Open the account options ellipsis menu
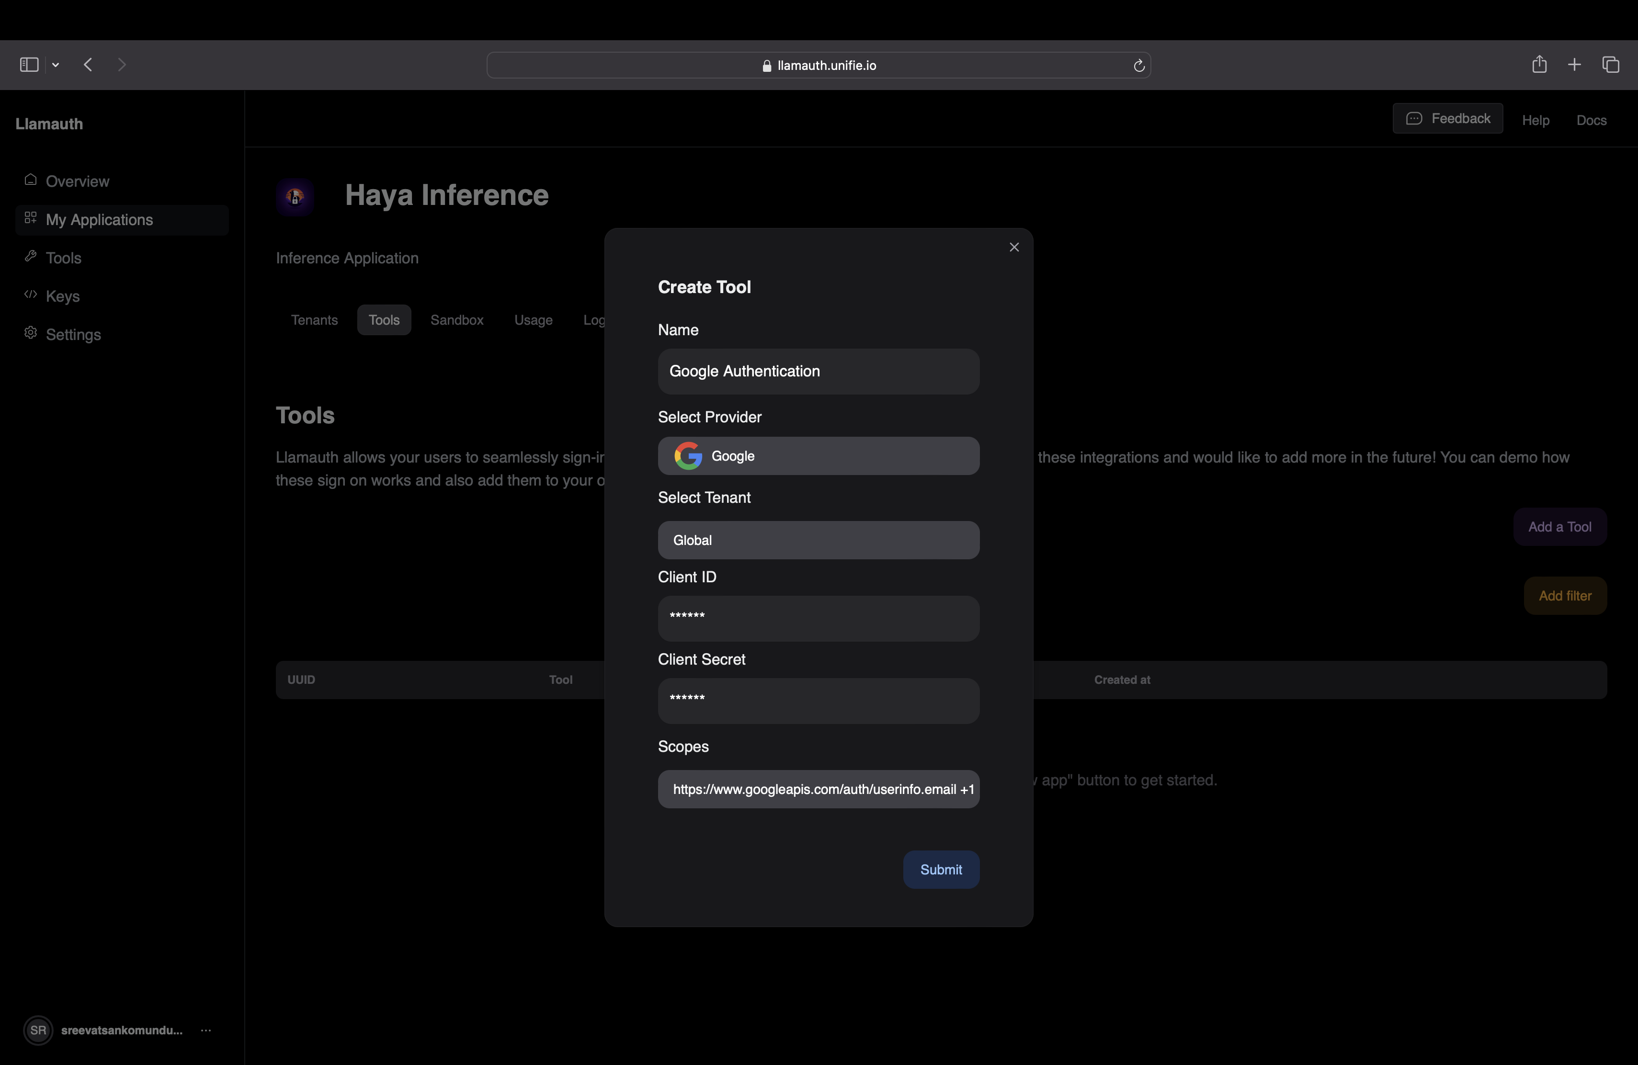The image size is (1638, 1065). coord(206,1031)
